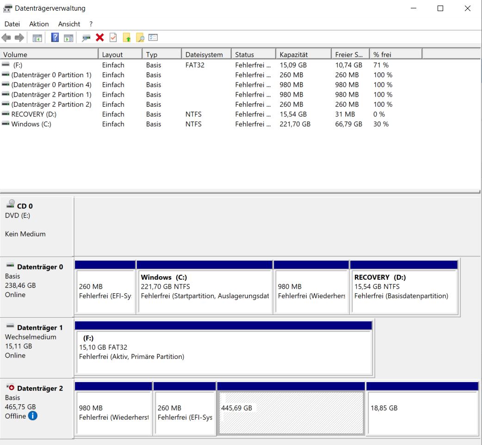The width and height of the screenshot is (482, 445).
Task: Click the connect drive toolbar icon
Action: tap(86, 38)
